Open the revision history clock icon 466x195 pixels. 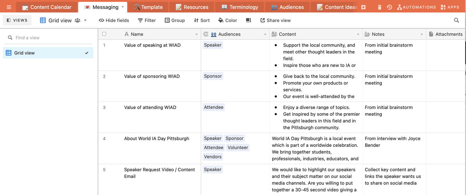pyautogui.click(x=389, y=7)
